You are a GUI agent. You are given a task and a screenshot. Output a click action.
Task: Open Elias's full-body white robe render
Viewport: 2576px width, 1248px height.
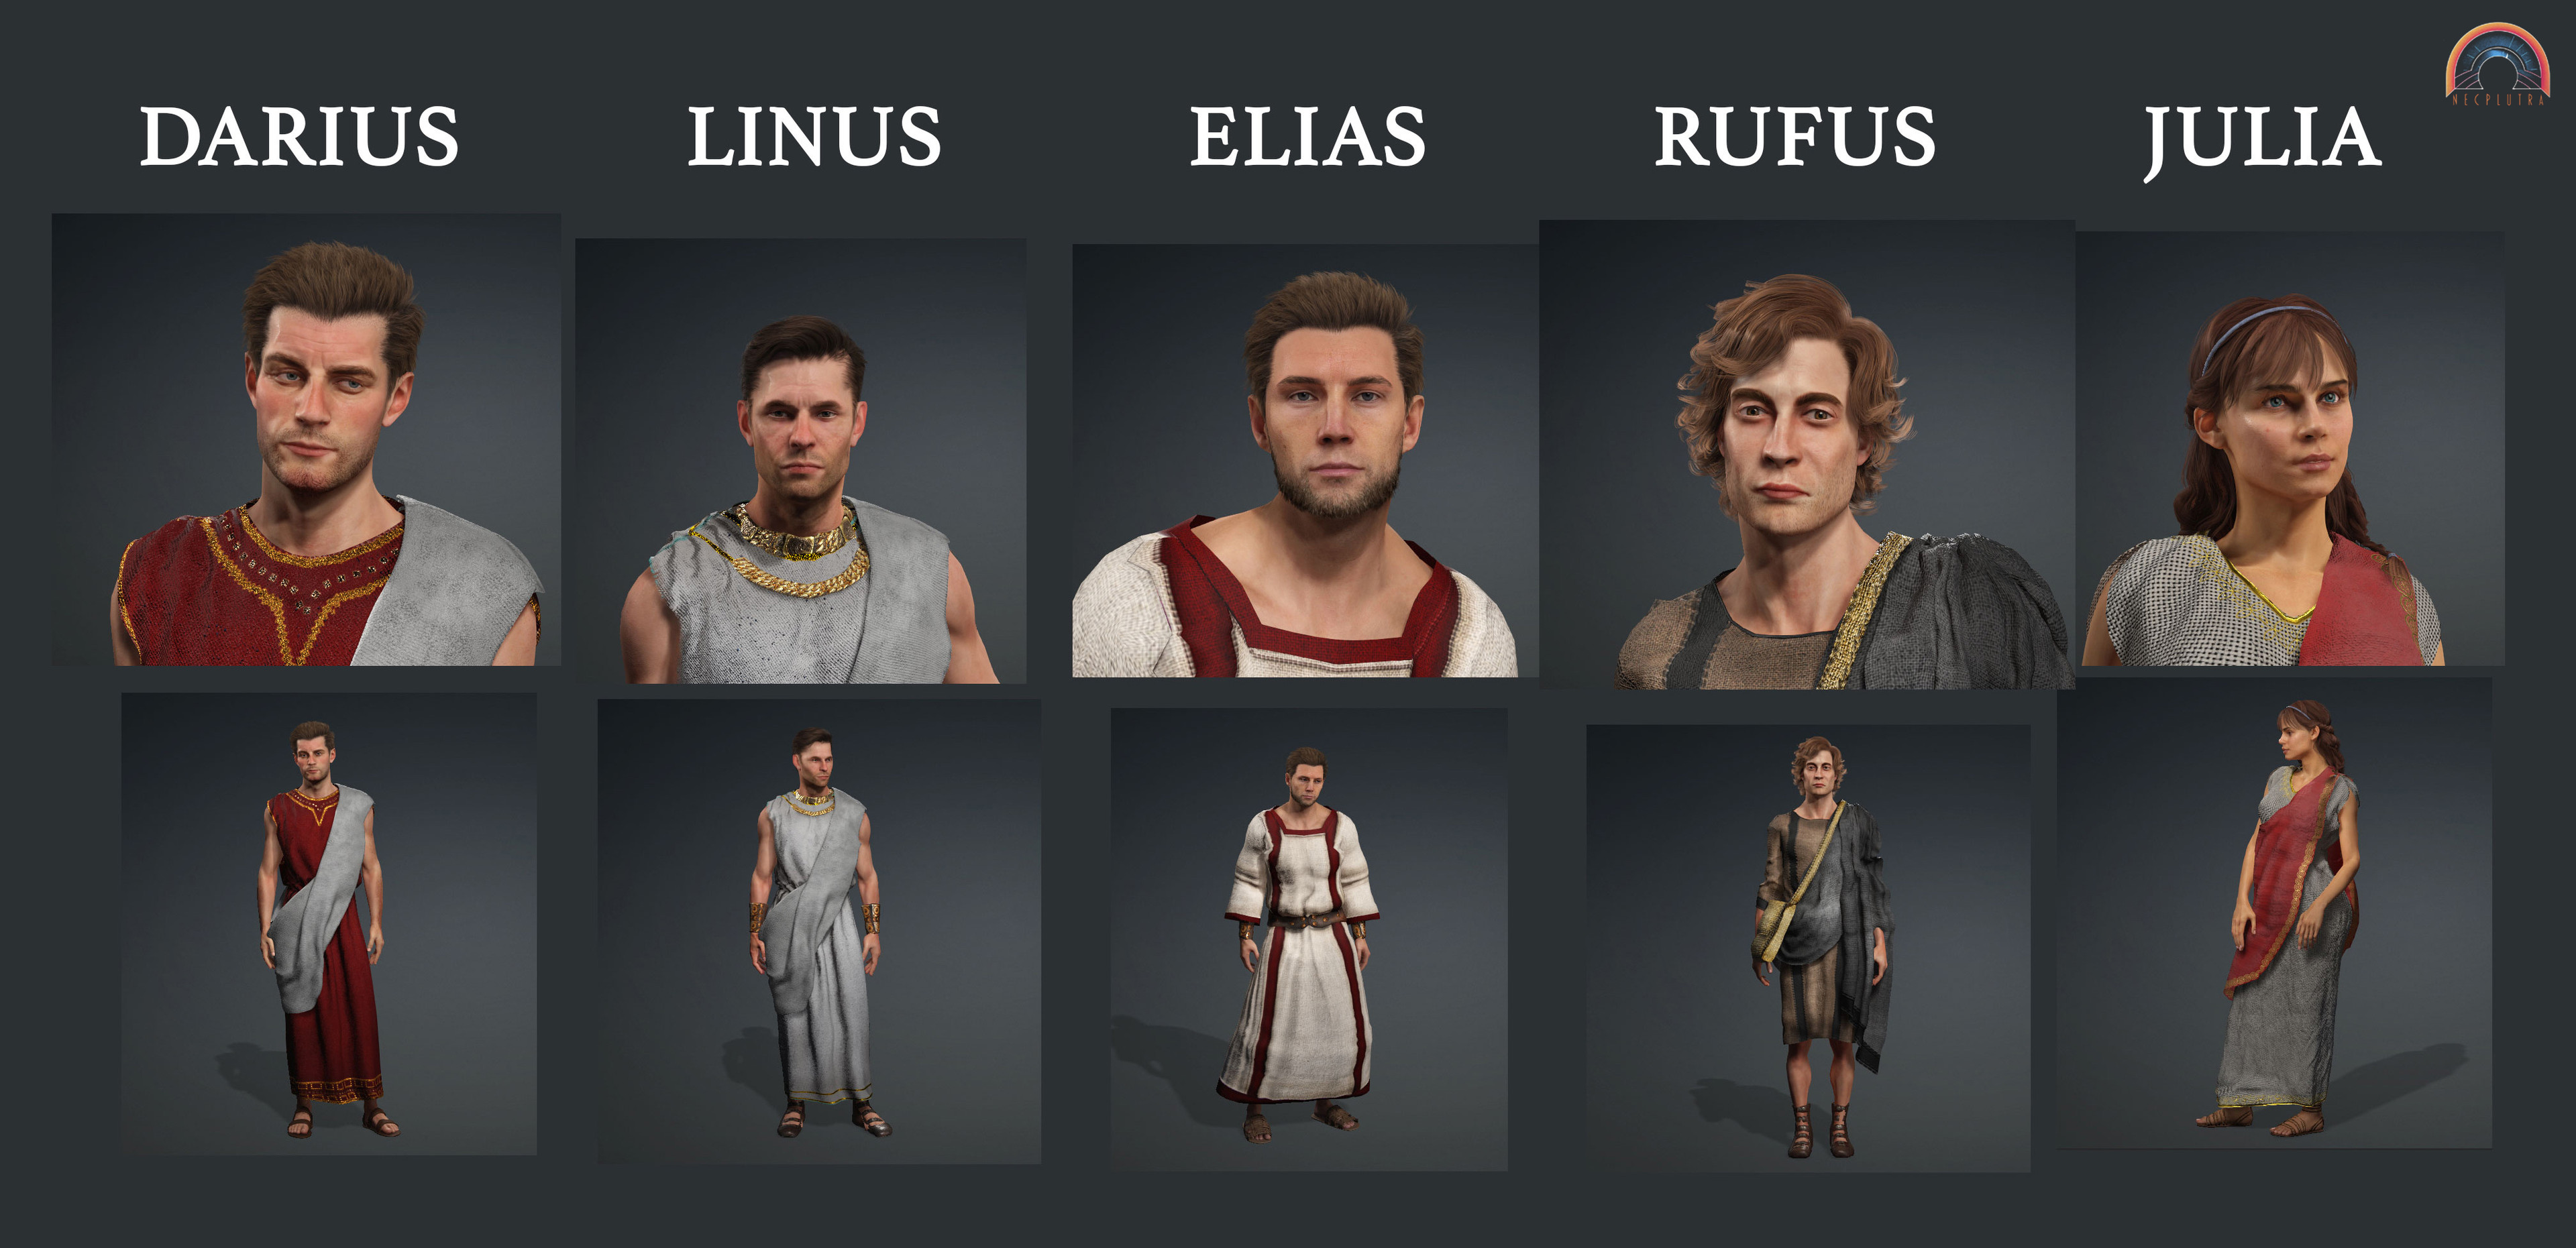pyautogui.click(x=1309, y=940)
